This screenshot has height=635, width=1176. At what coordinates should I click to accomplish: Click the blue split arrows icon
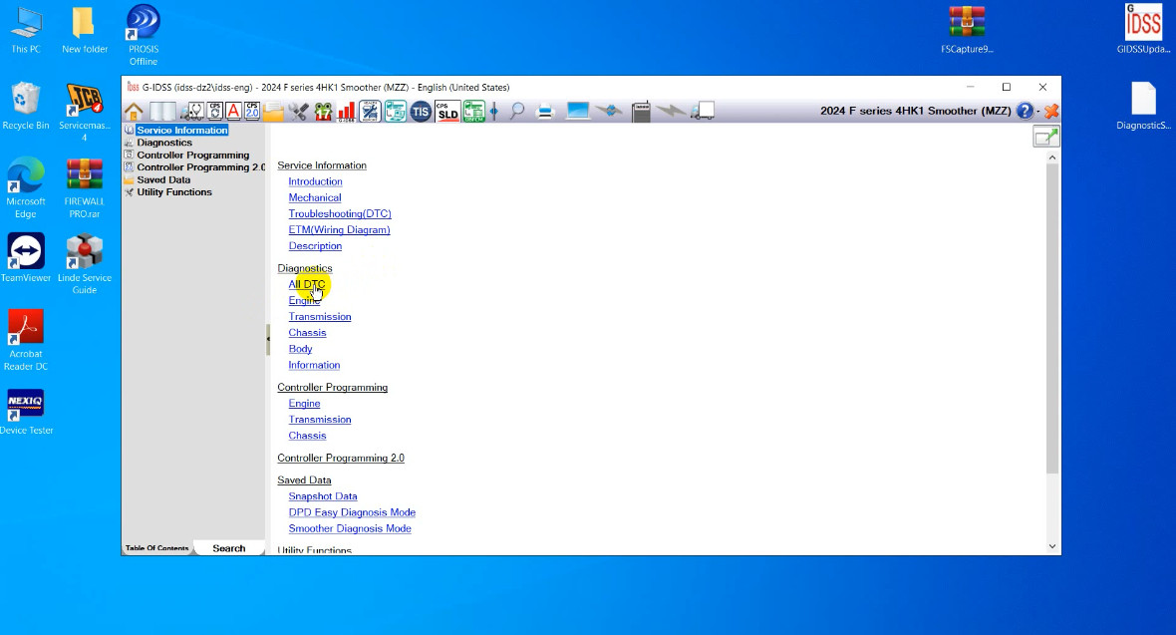494,111
